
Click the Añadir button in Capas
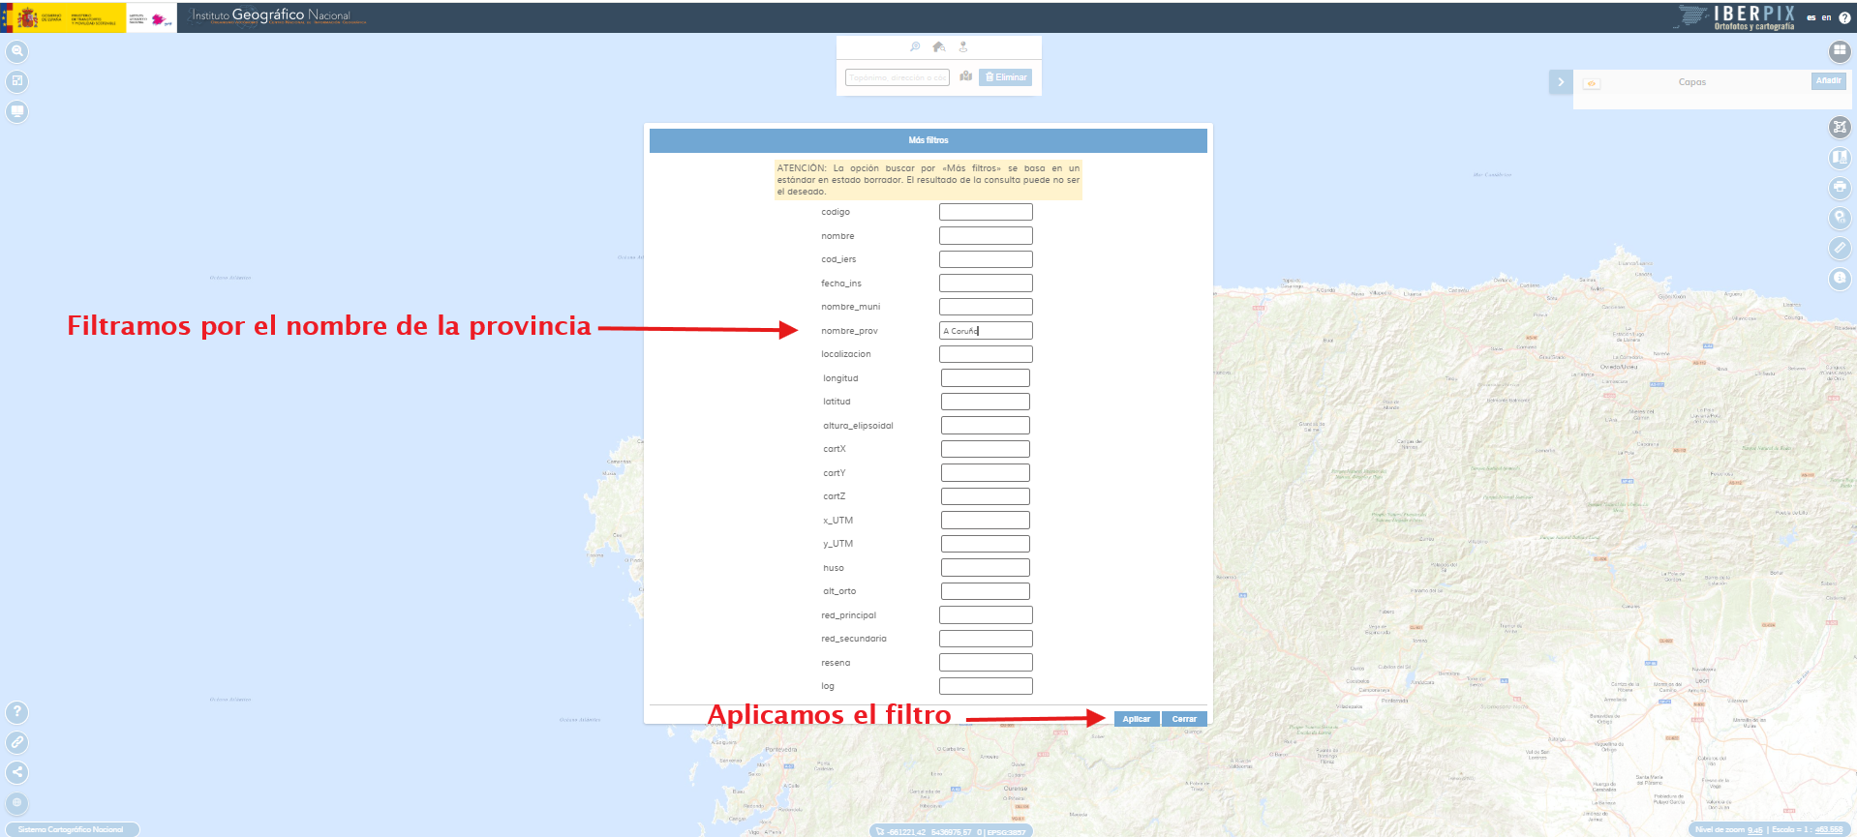click(1828, 81)
